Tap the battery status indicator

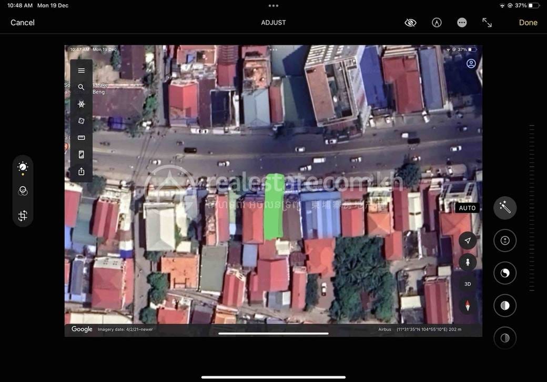(533, 6)
